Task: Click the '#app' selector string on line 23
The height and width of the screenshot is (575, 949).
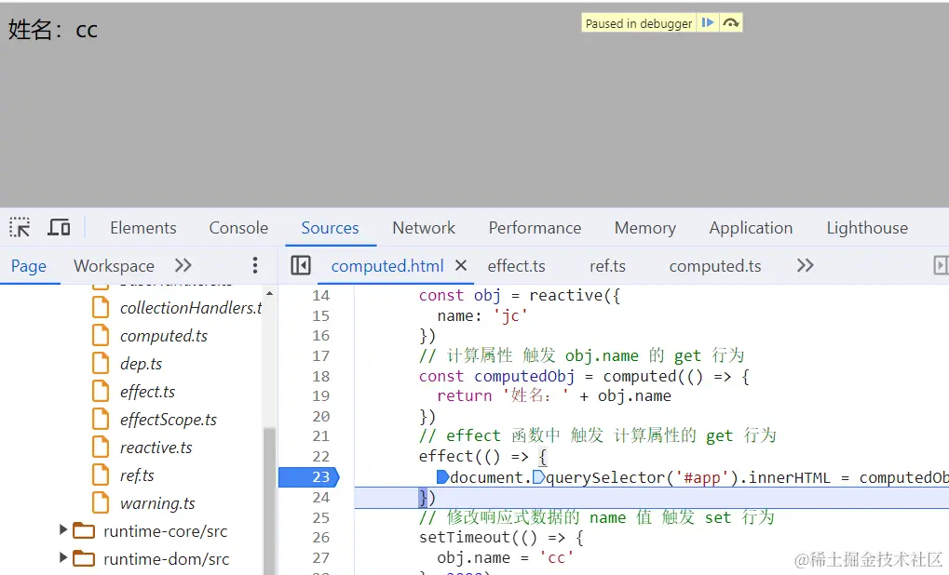Action: pyautogui.click(x=702, y=477)
